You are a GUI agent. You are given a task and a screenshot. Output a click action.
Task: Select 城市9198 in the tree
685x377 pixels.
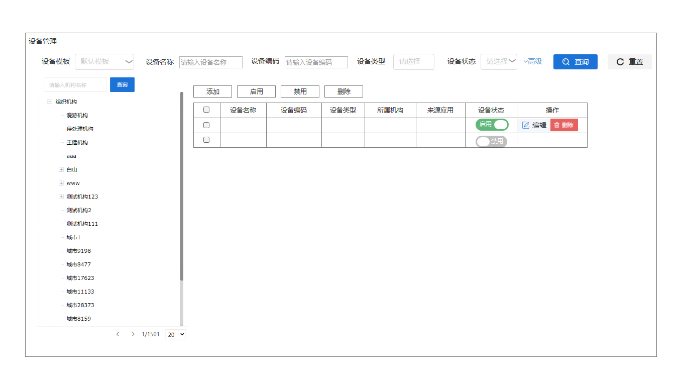tap(79, 251)
